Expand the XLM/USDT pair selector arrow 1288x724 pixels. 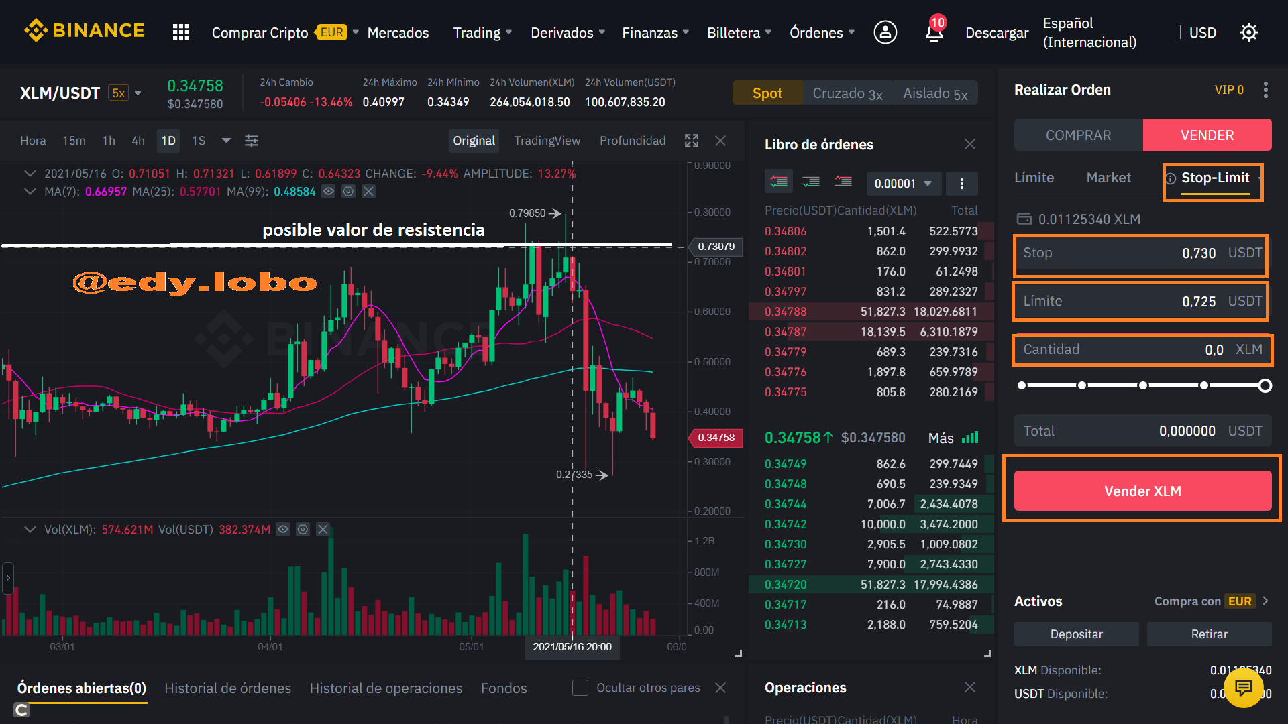point(138,93)
